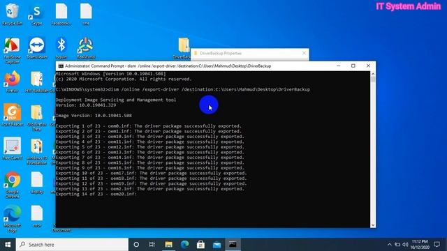
Task: Click the 'Exporting 1 of 23' line
Action: [149, 126]
